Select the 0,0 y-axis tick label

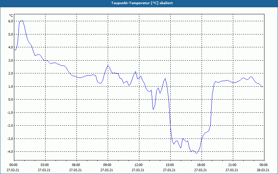click(x=11, y=100)
